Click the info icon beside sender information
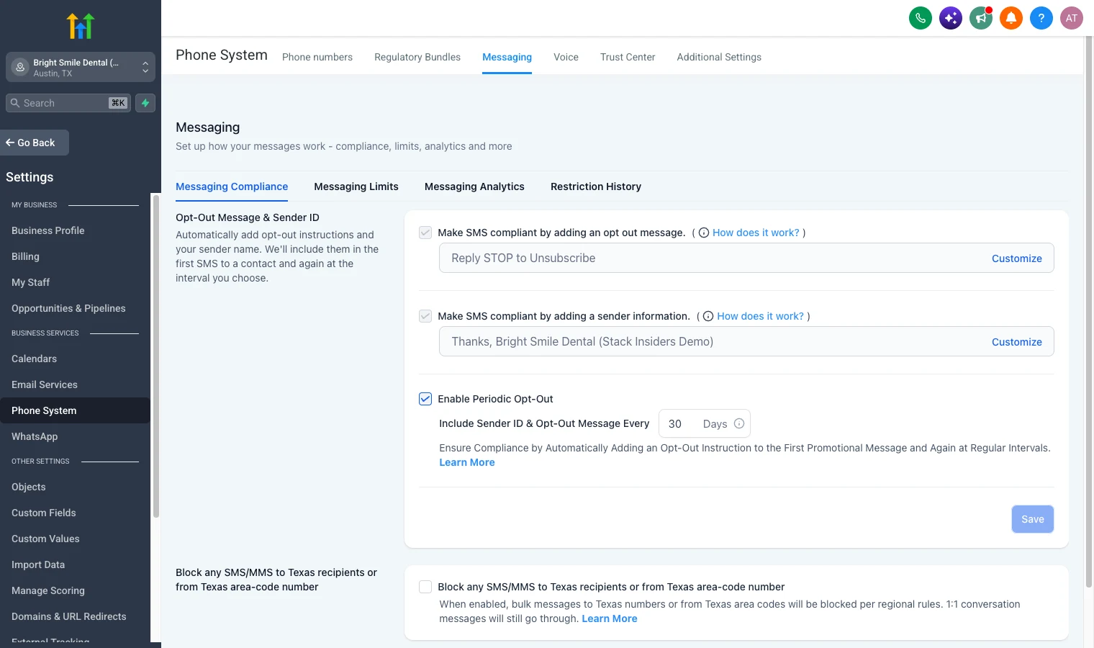 (708, 316)
